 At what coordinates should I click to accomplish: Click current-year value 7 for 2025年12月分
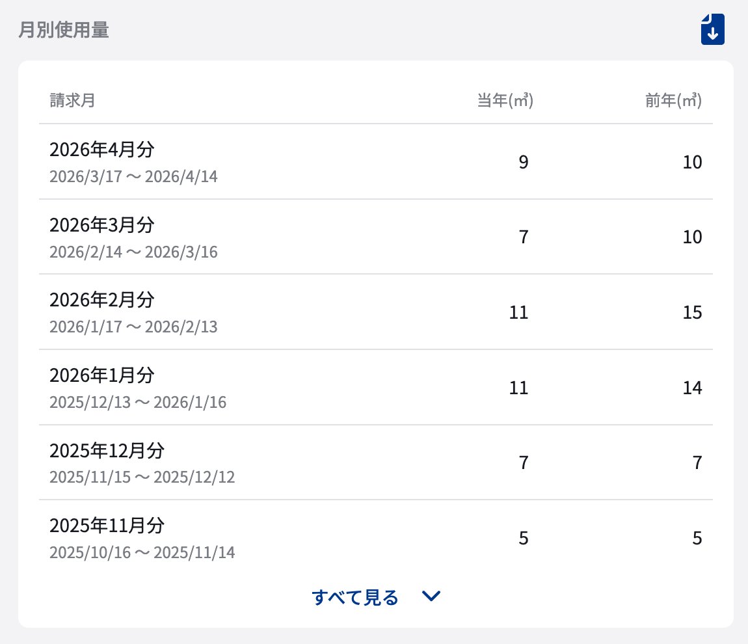point(524,463)
